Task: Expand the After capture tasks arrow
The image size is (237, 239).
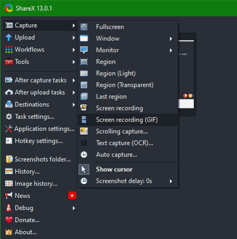Action: point(74,81)
